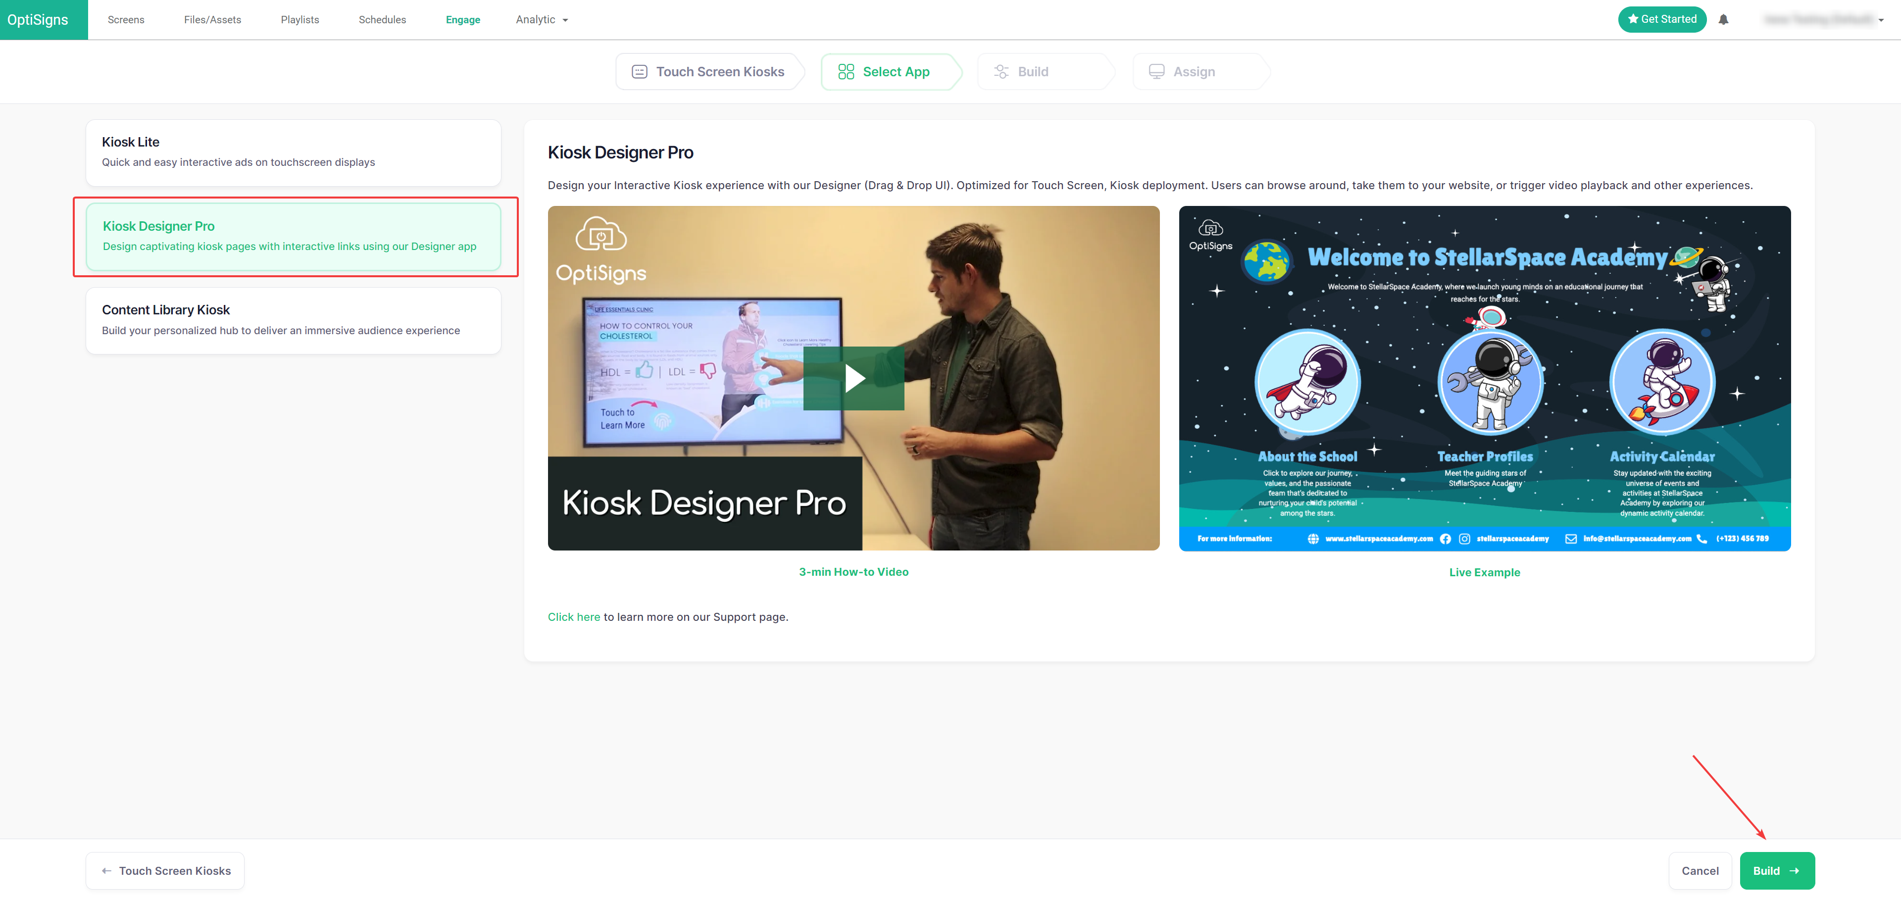The width and height of the screenshot is (1901, 902).
Task: Play the Kiosk Designer Pro how-to video
Action: [x=854, y=378]
